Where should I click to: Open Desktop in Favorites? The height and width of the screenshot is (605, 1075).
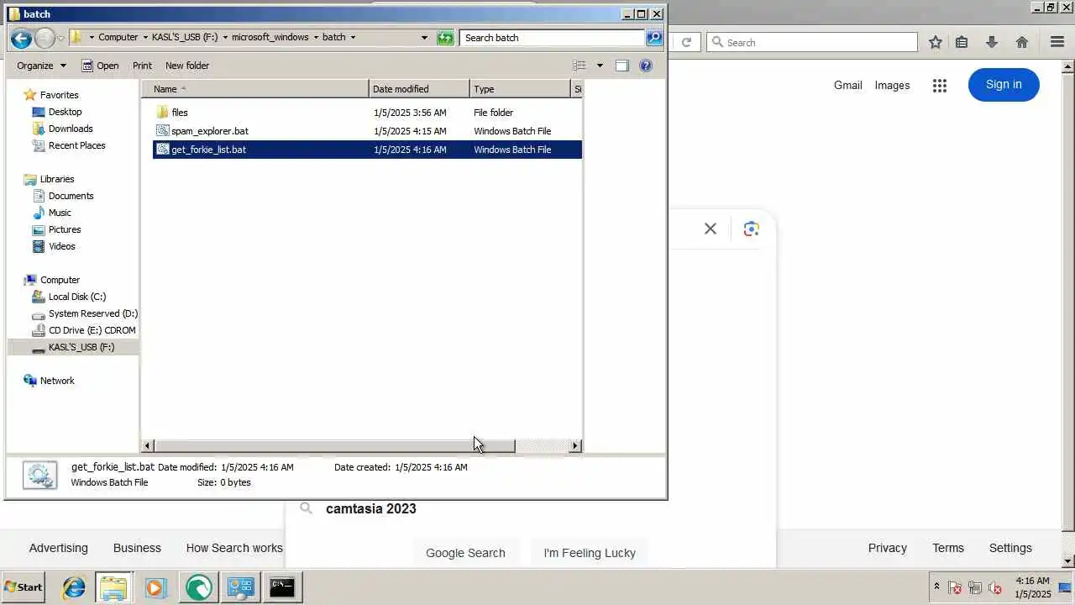[x=65, y=112]
